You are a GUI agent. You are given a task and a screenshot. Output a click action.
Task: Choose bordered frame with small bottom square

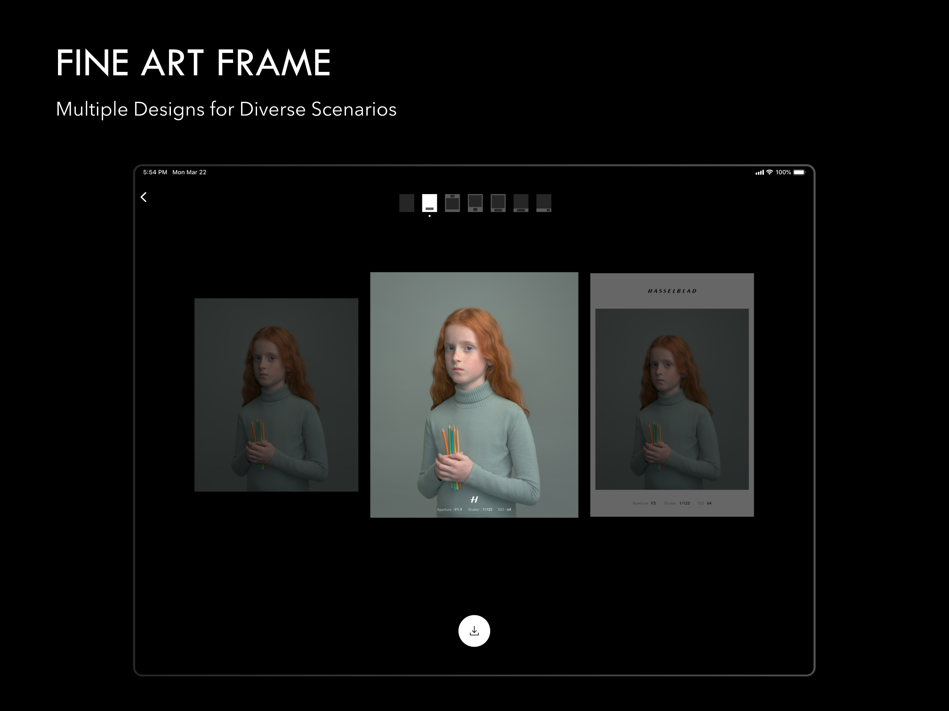pos(475,203)
